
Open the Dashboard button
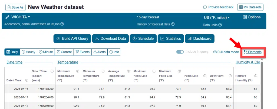point(200,38)
